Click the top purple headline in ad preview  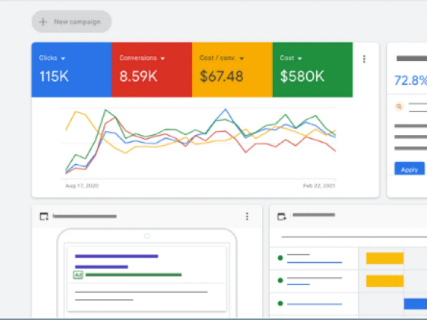click(x=116, y=256)
